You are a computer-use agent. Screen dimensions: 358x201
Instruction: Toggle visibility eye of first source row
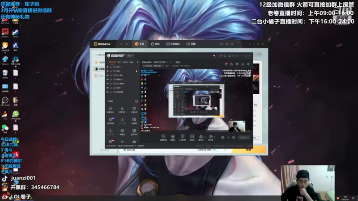(107, 67)
